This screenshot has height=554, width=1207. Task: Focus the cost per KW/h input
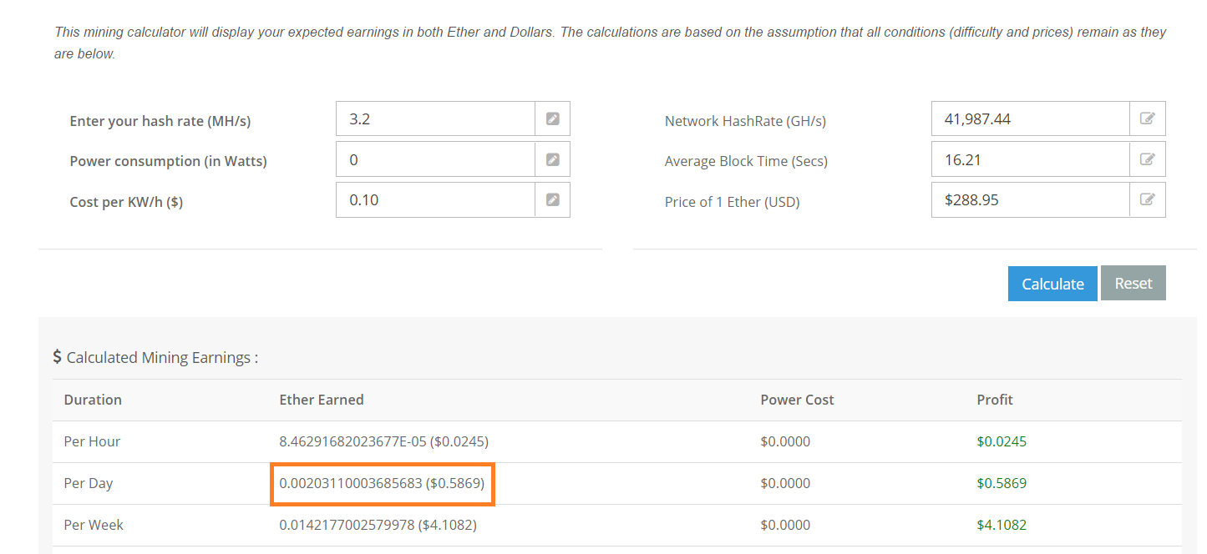pyautogui.click(x=434, y=199)
